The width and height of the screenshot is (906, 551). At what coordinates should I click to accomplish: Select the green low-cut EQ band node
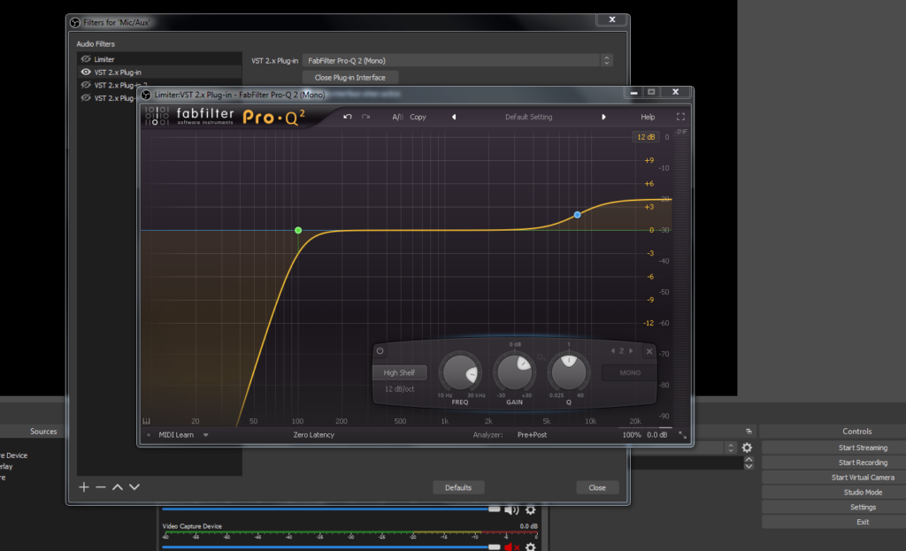coord(298,230)
